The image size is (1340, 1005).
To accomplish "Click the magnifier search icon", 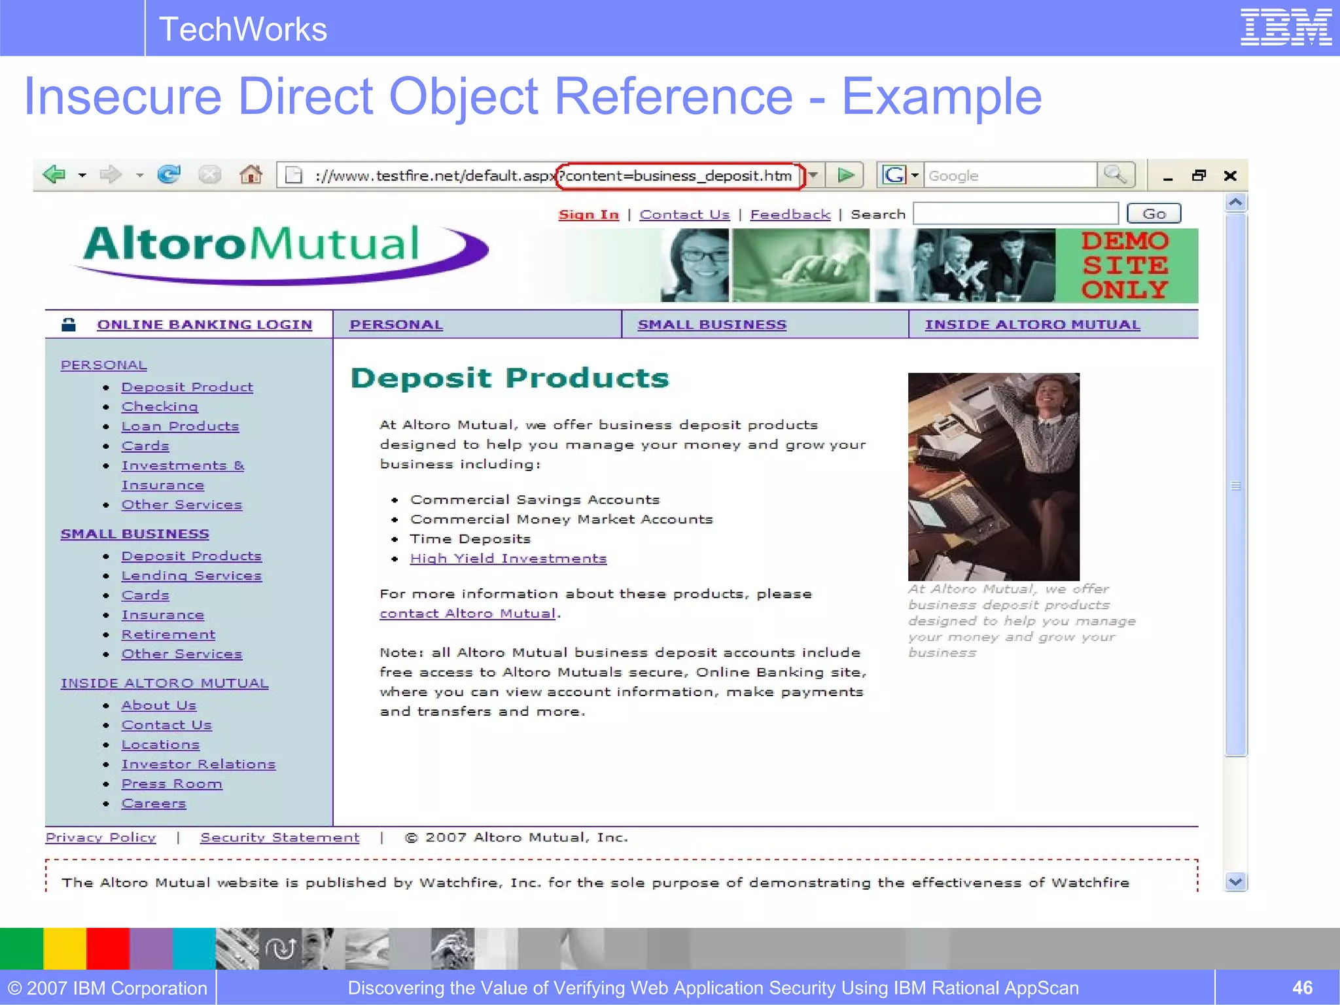I will point(1115,175).
